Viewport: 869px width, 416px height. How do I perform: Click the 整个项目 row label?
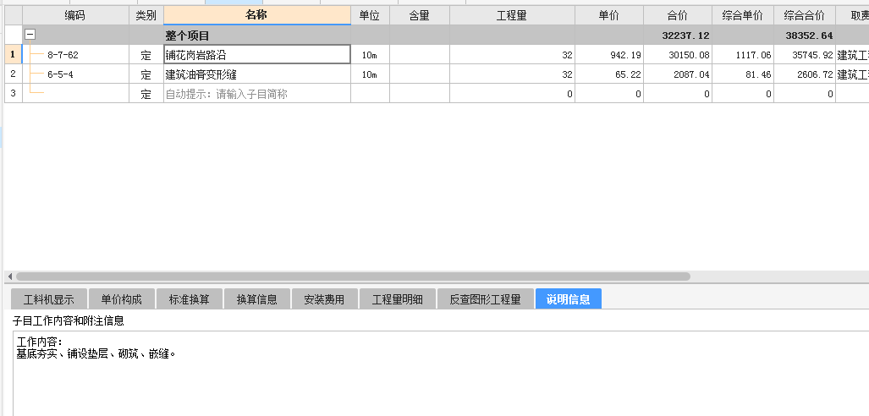pos(187,36)
